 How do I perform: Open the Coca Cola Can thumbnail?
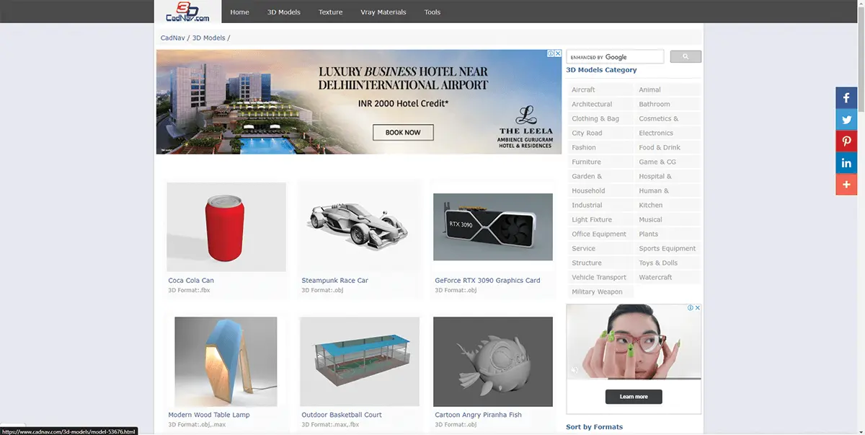tap(226, 227)
